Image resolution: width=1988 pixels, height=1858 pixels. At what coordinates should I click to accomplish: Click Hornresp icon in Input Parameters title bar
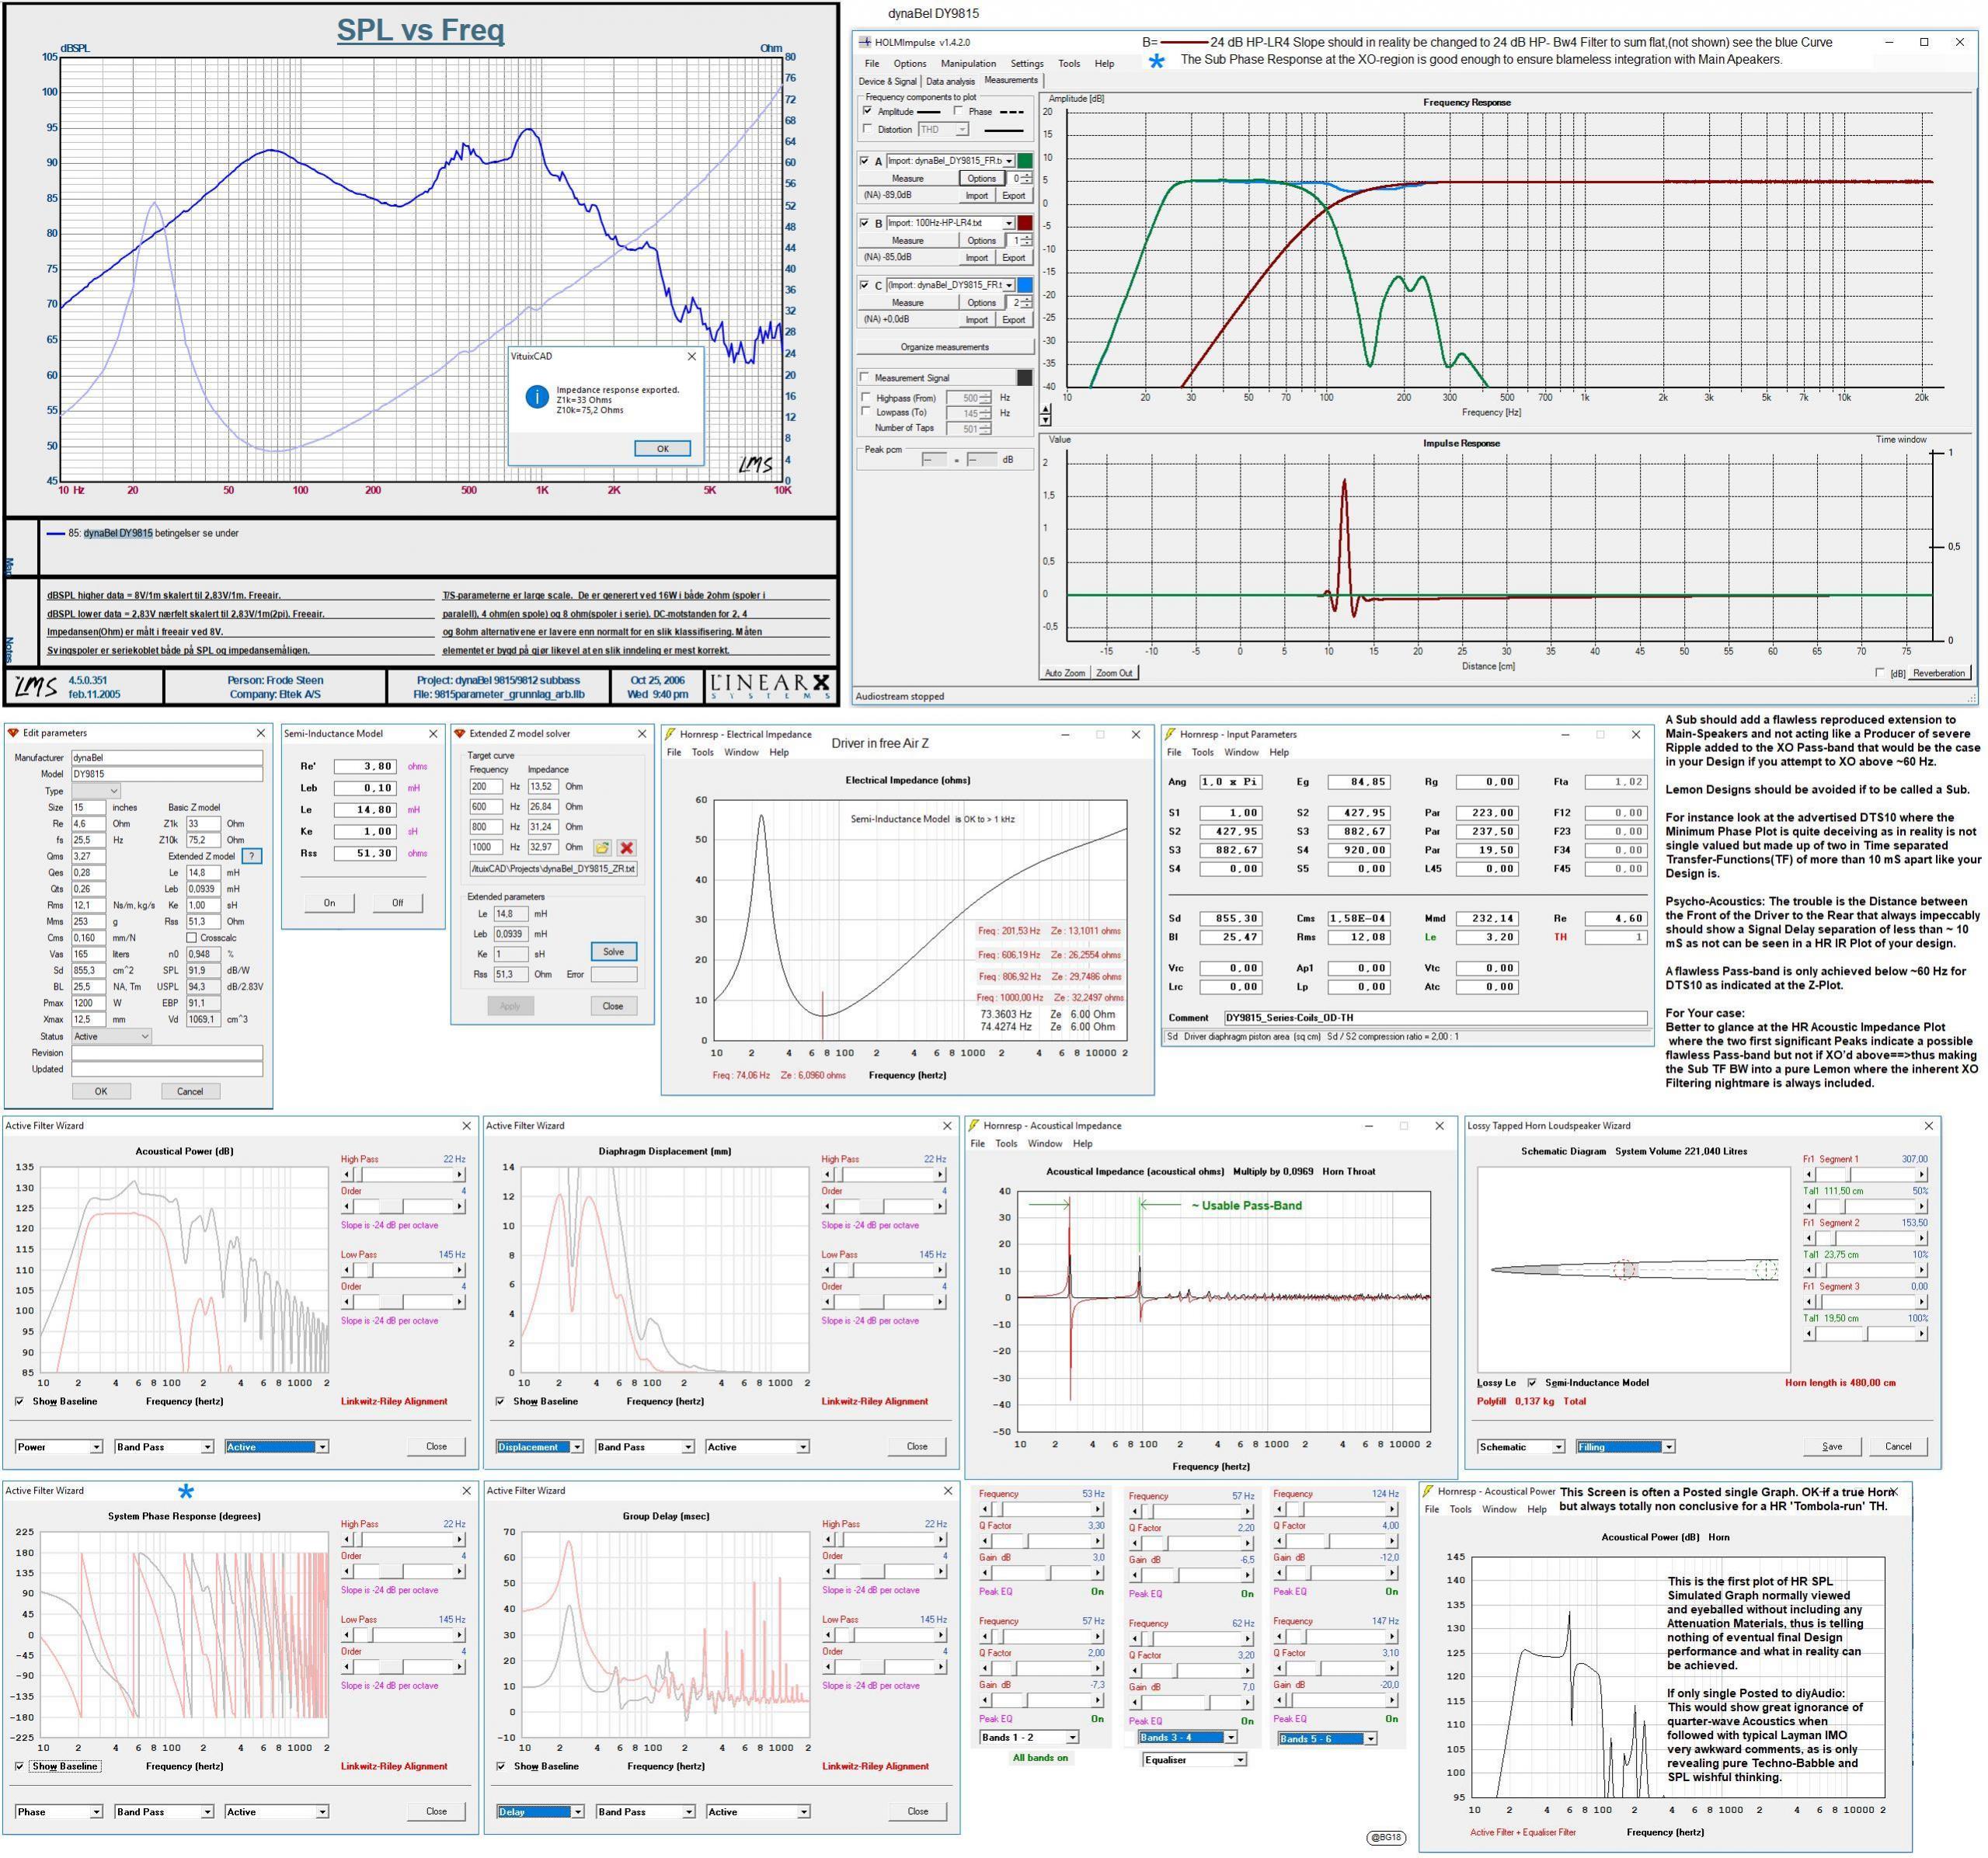1171,734
